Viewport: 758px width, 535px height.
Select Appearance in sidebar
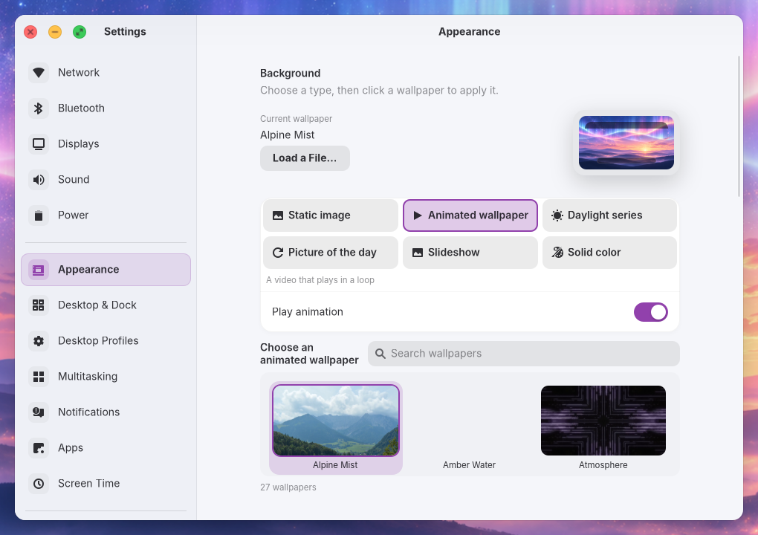[106, 270]
